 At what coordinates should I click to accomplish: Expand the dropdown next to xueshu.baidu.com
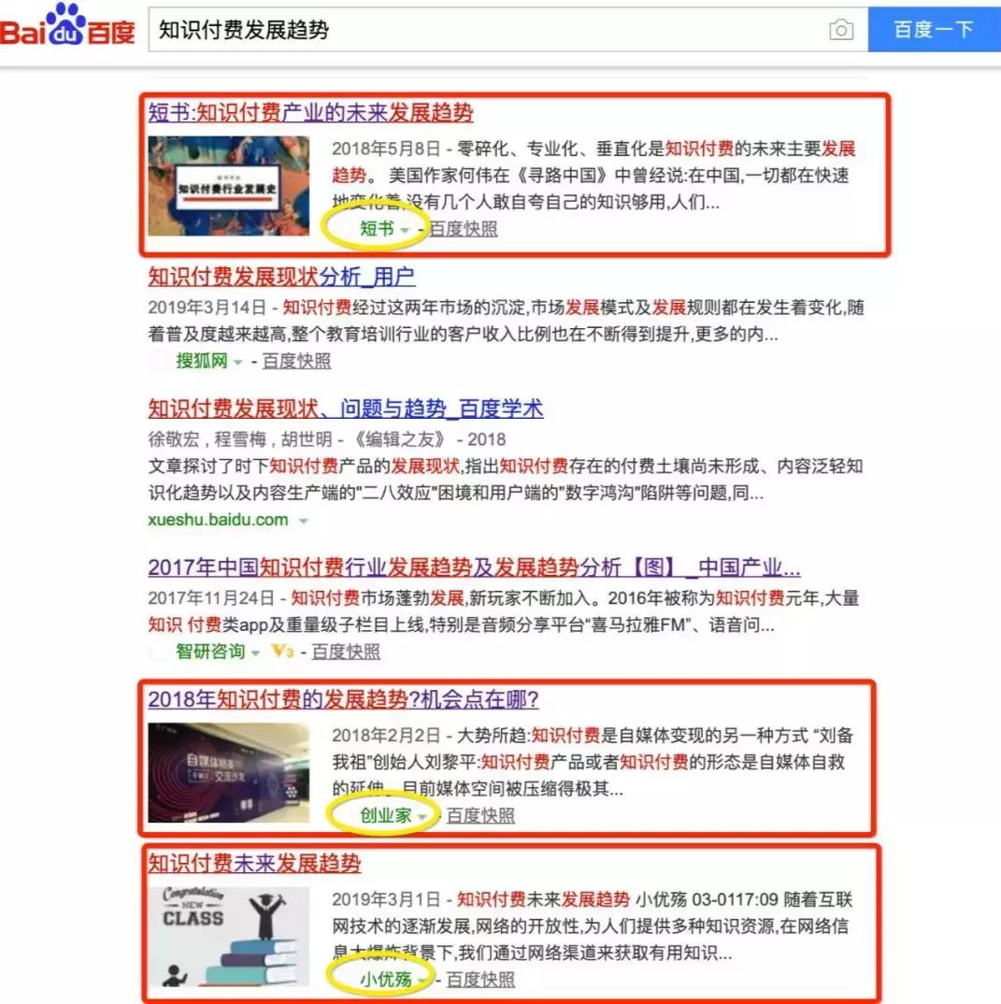point(304,521)
